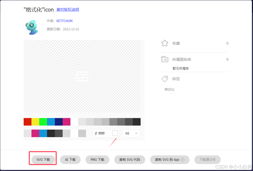Click the KETTCHUM author avatar thumbnail
The image size is (253, 171).
click(32, 27)
